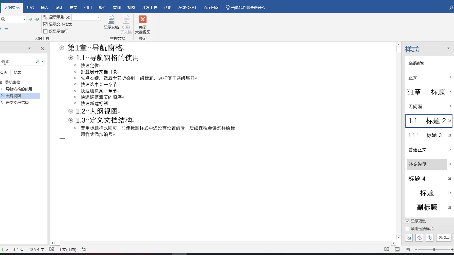Open the 选项... button in Styles pane
Image resolution: width=454 pixels, height=255 pixels.
[x=443, y=237]
